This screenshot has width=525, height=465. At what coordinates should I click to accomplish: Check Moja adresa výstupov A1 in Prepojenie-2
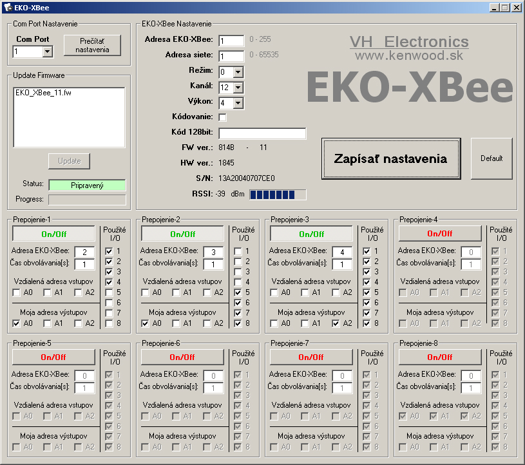pyautogui.click(x=176, y=323)
